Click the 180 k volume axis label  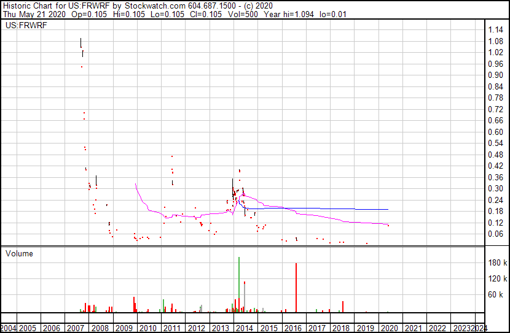(498, 262)
